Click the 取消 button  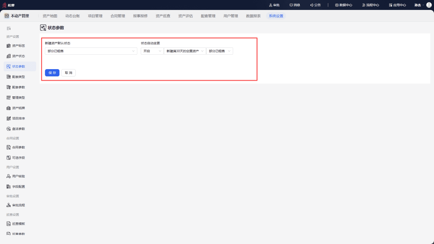click(x=69, y=73)
